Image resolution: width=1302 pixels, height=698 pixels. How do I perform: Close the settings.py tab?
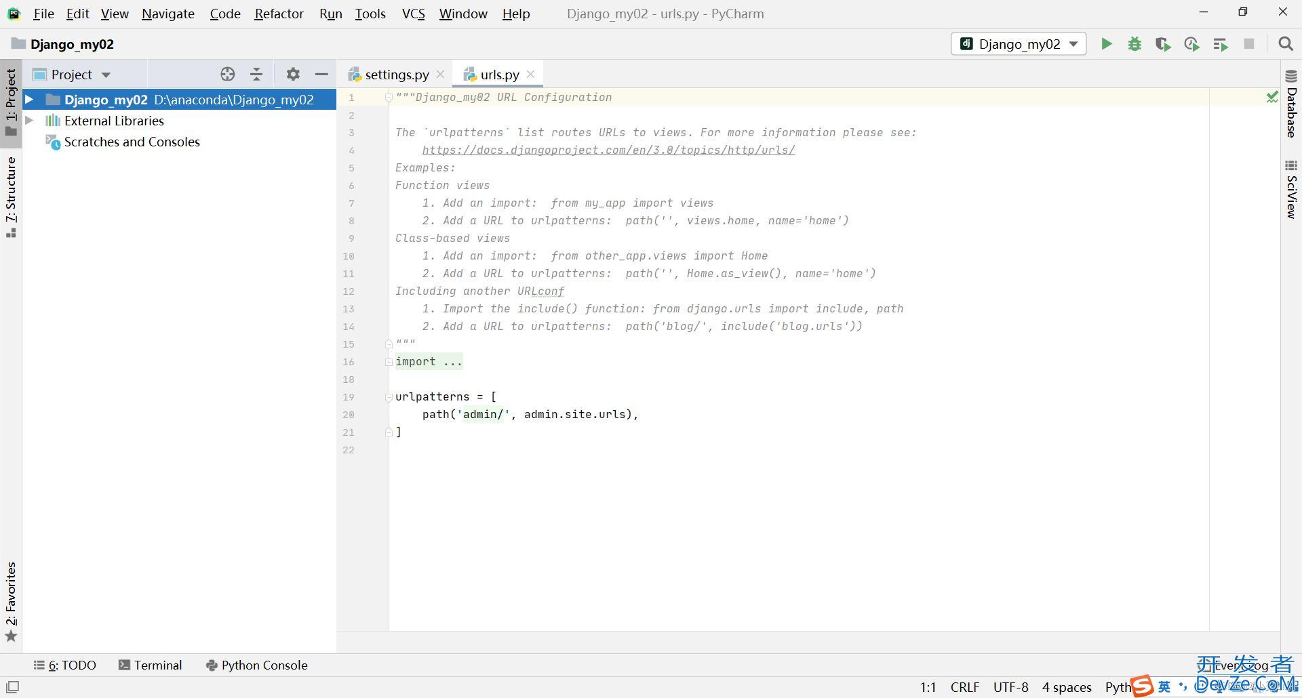coord(441,75)
